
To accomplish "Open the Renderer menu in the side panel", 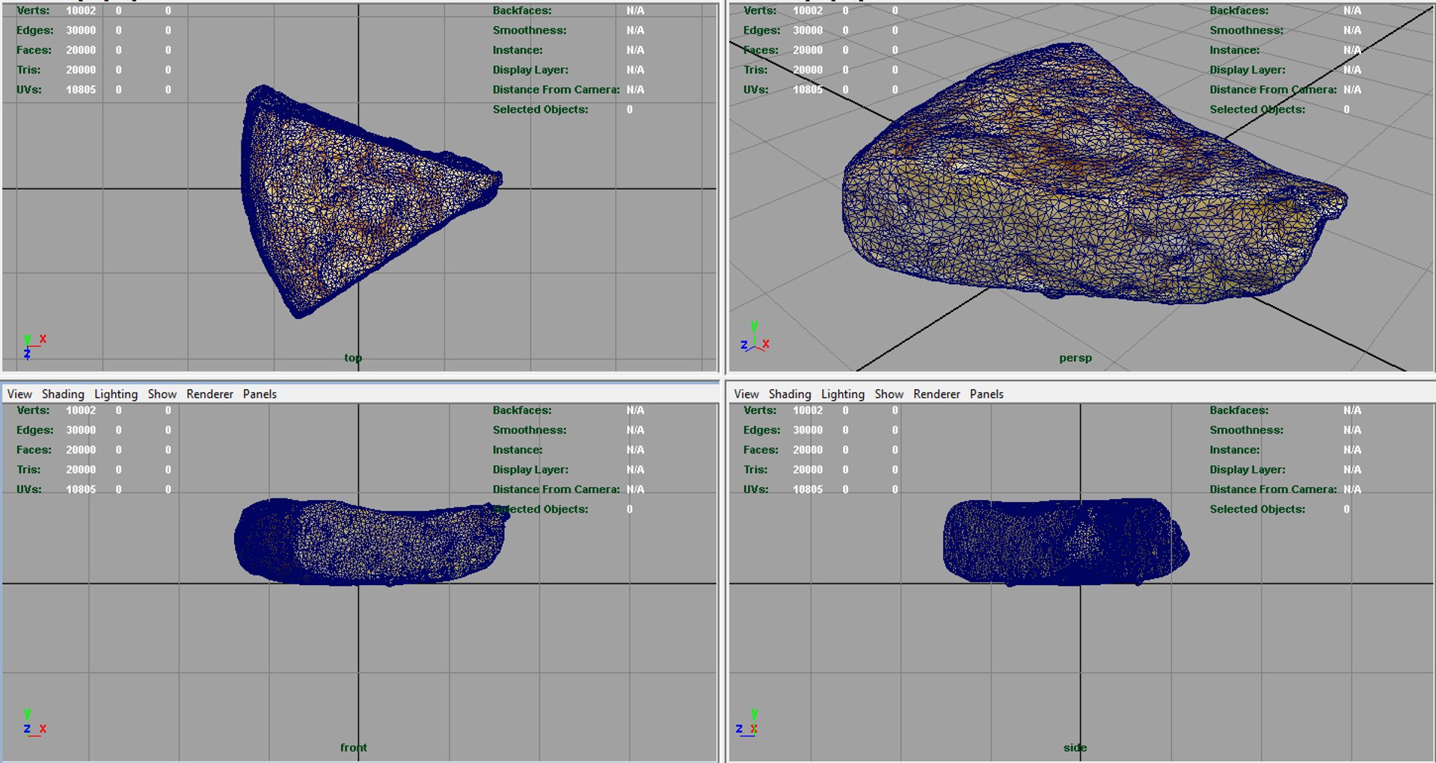I will [936, 394].
